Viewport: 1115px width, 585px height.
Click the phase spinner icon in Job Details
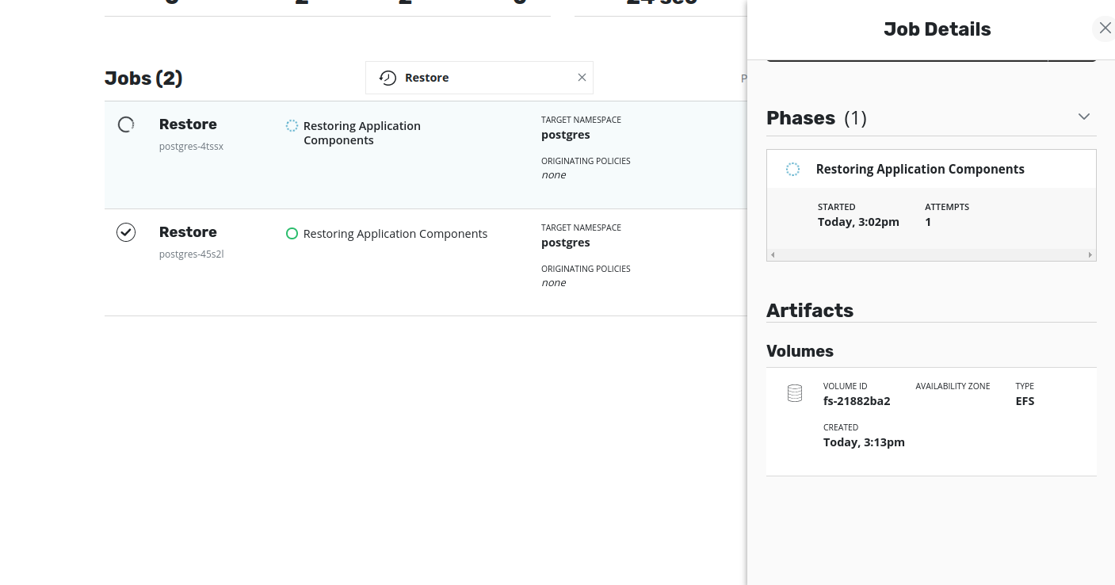tap(792, 169)
